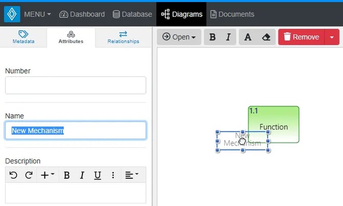Open the diagram Open dropdown
This screenshot has height=206, width=343.
[179, 37]
